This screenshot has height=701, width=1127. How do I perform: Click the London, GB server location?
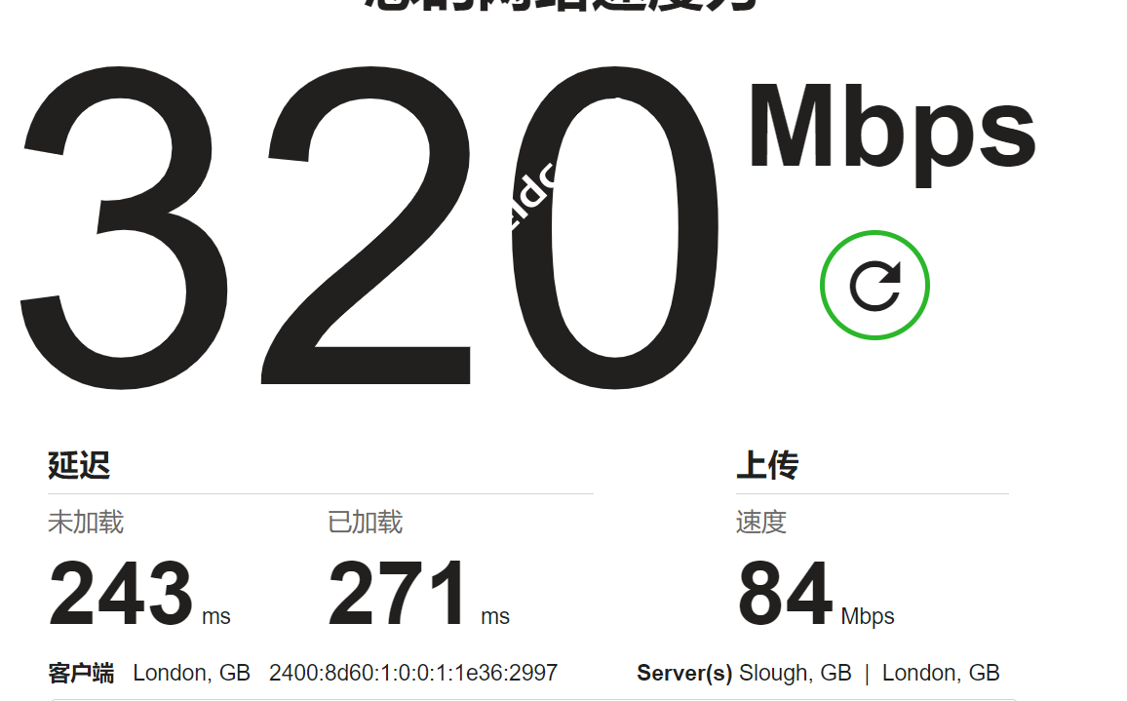tap(941, 673)
